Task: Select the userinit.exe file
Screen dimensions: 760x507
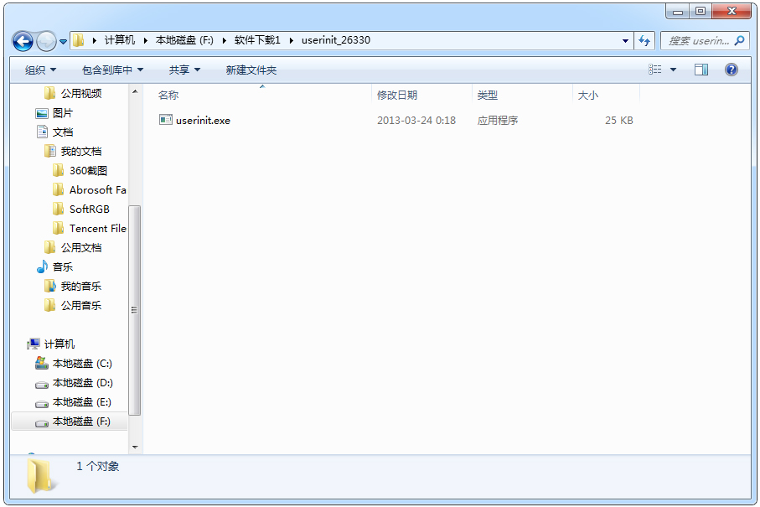Action: [203, 120]
